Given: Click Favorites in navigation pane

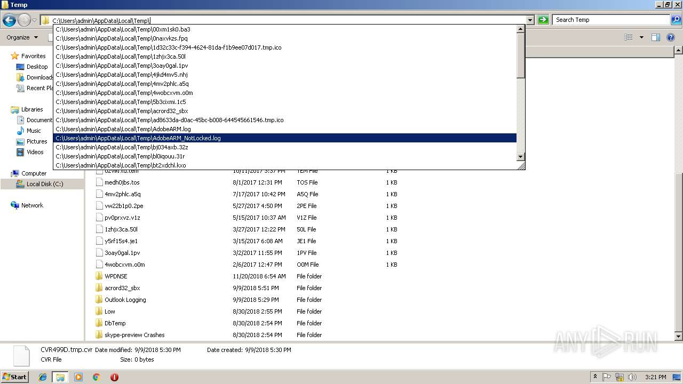Looking at the screenshot, I should click(33, 56).
